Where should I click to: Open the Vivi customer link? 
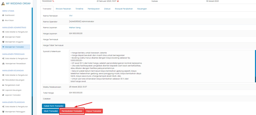[x=71, y=15]
